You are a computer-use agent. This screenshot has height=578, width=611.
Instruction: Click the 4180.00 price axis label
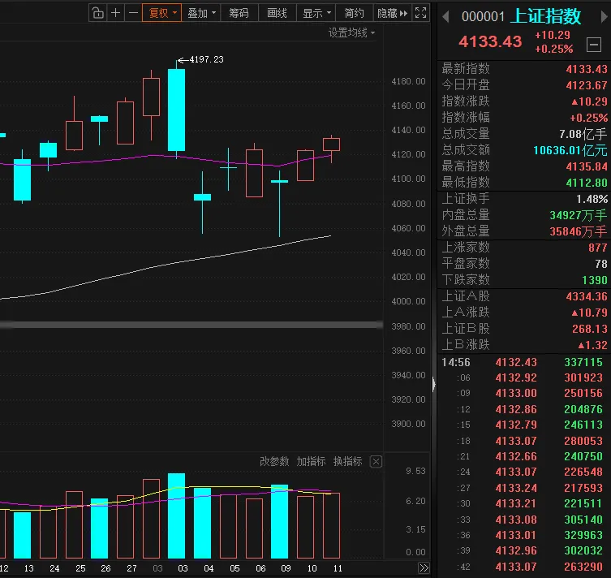click(408, 81)
